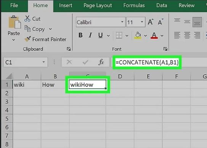Click the Cut text label

(36, 19)
